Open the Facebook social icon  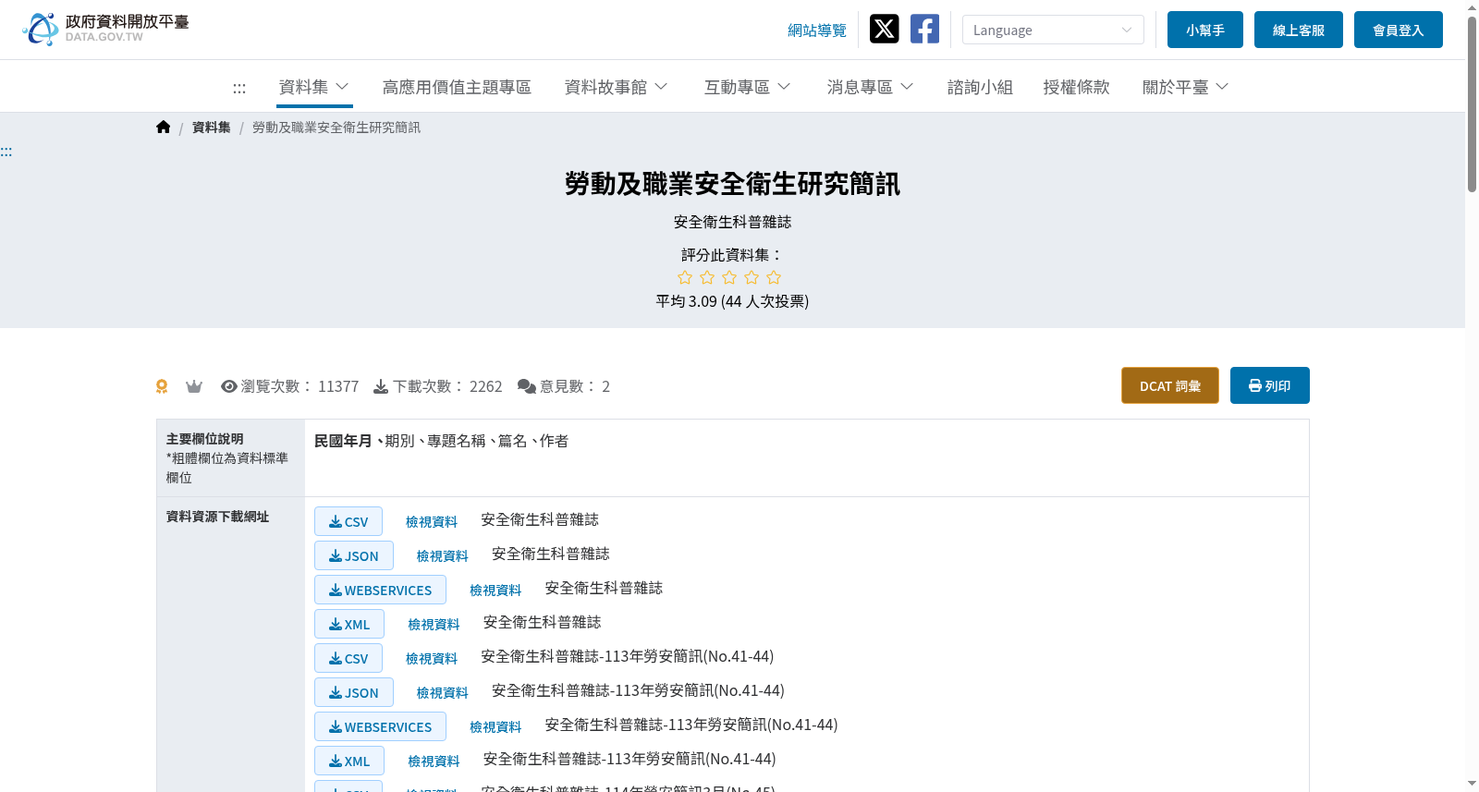coord(924,29)
